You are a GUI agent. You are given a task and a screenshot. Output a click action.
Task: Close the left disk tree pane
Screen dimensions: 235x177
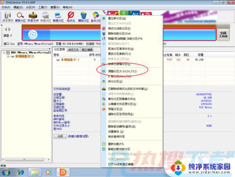click(x=49, y=48)
